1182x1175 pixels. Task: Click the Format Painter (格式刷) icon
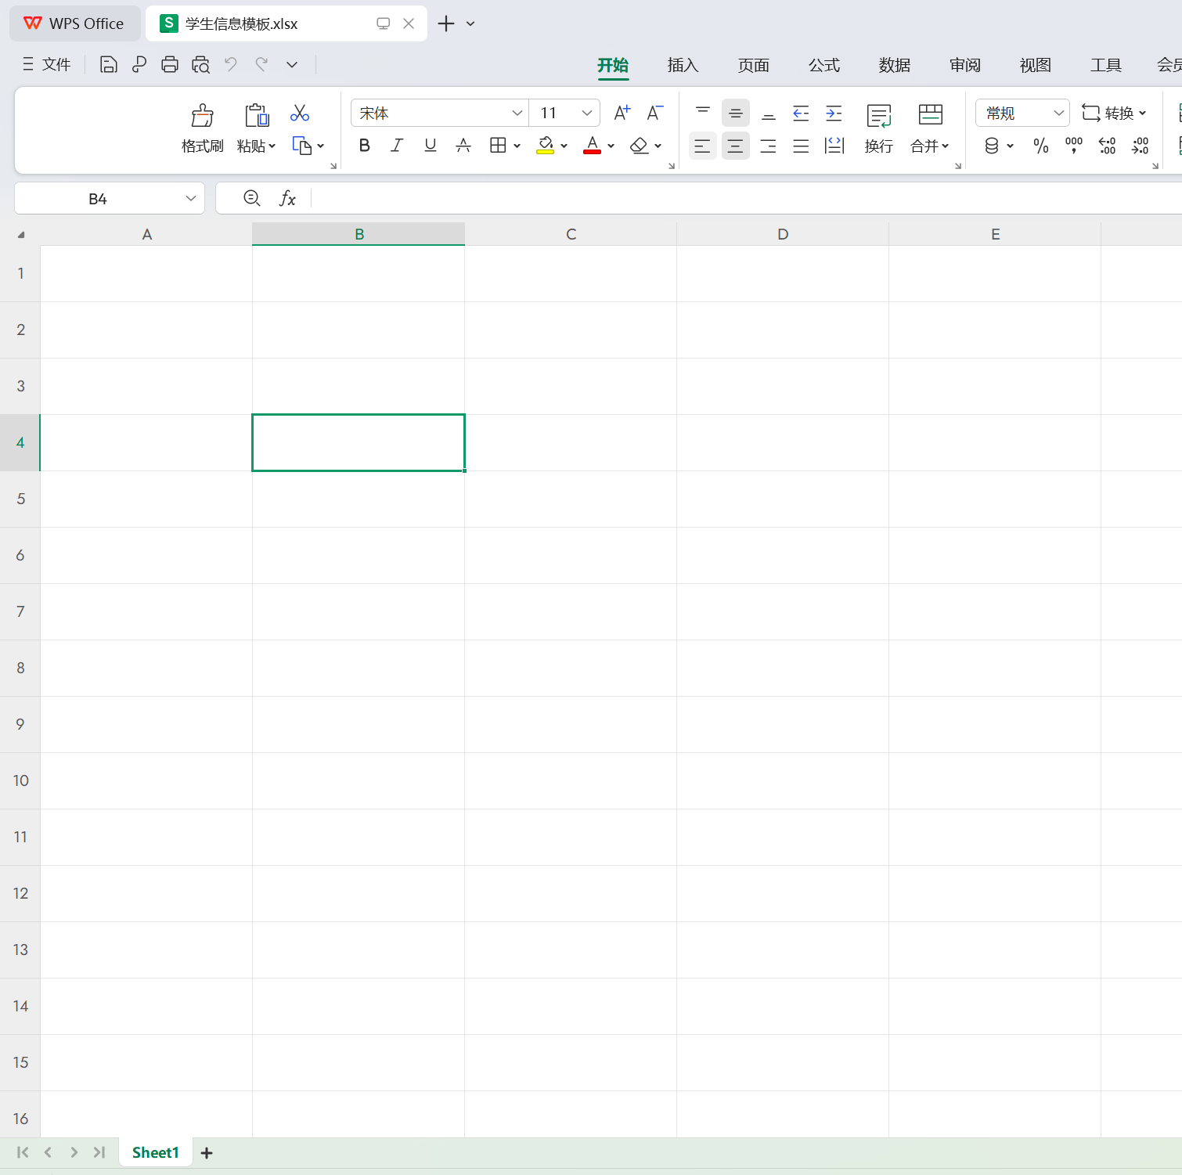[x=203, y=116]
